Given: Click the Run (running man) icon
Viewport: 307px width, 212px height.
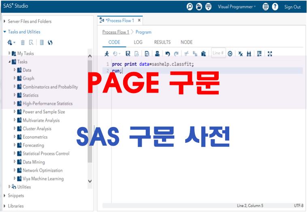Looking at the screenshot, I should tap(107, 53).
